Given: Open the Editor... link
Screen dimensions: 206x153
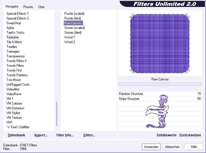Looking at the screenshot, I should tap(89, 135).
